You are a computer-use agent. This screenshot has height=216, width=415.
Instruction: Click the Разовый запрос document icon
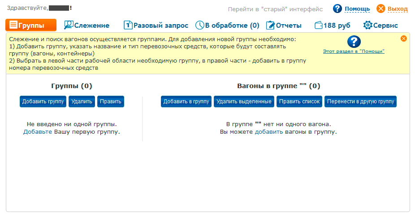(x=128, y=25)
